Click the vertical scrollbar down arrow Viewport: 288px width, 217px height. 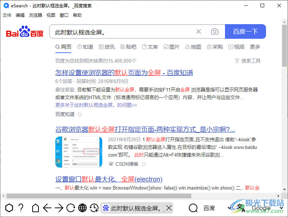[x=284, y=190]
